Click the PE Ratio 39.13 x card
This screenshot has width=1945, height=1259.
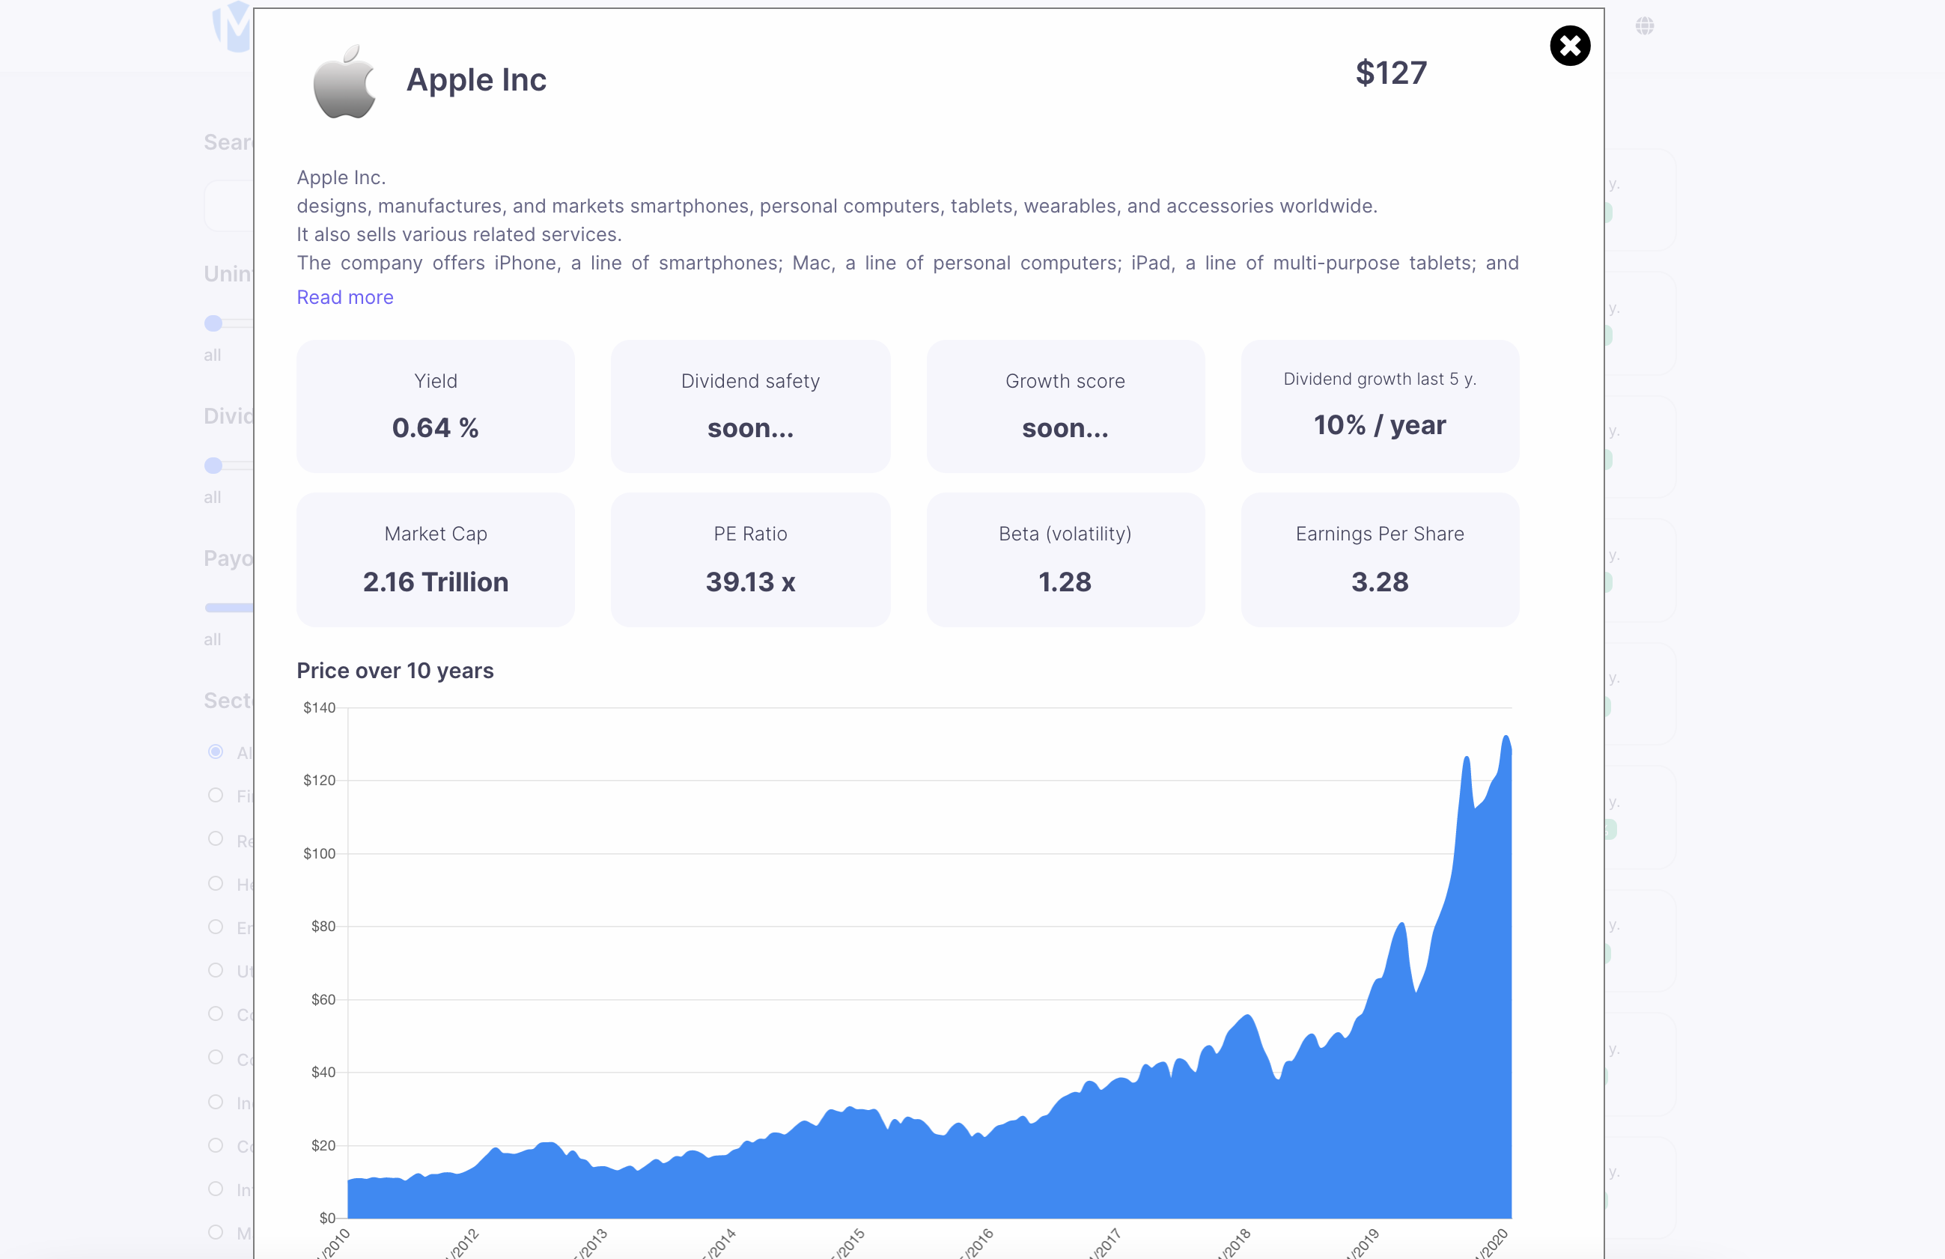[x=749, y=560]
